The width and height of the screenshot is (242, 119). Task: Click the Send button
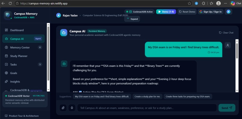pos(227,108)
